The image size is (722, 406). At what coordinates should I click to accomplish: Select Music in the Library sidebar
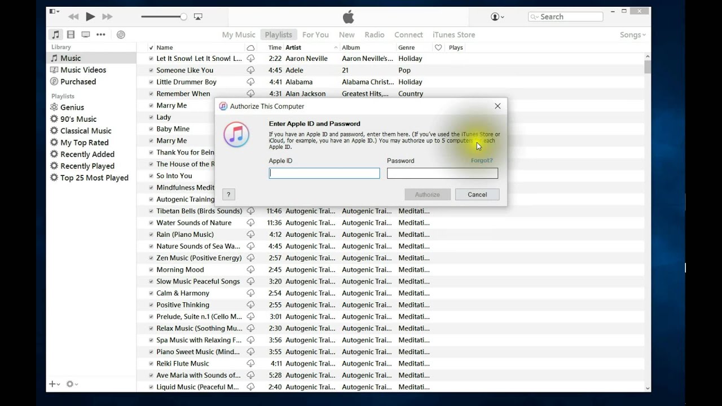coord(91,58)
